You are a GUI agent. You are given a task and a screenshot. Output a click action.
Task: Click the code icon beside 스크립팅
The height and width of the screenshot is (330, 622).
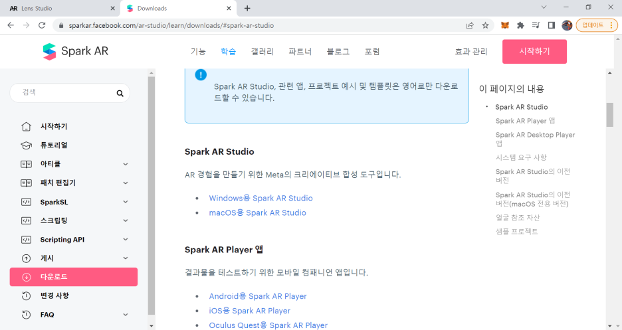(26, 220)
